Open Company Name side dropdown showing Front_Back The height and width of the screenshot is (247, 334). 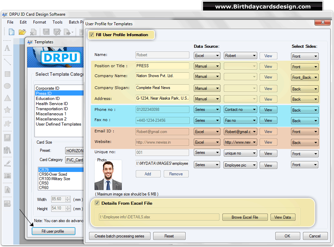(305, 77)
